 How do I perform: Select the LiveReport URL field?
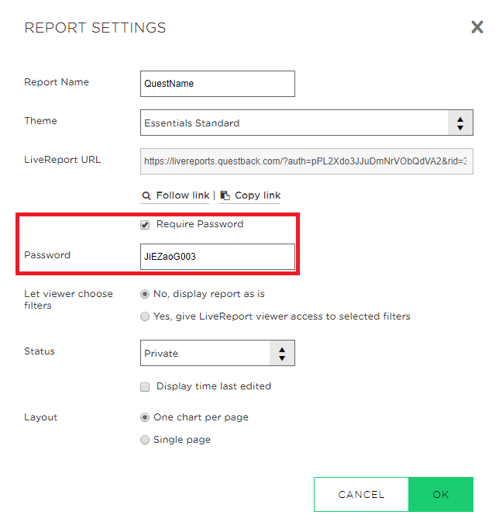point(306,161)
